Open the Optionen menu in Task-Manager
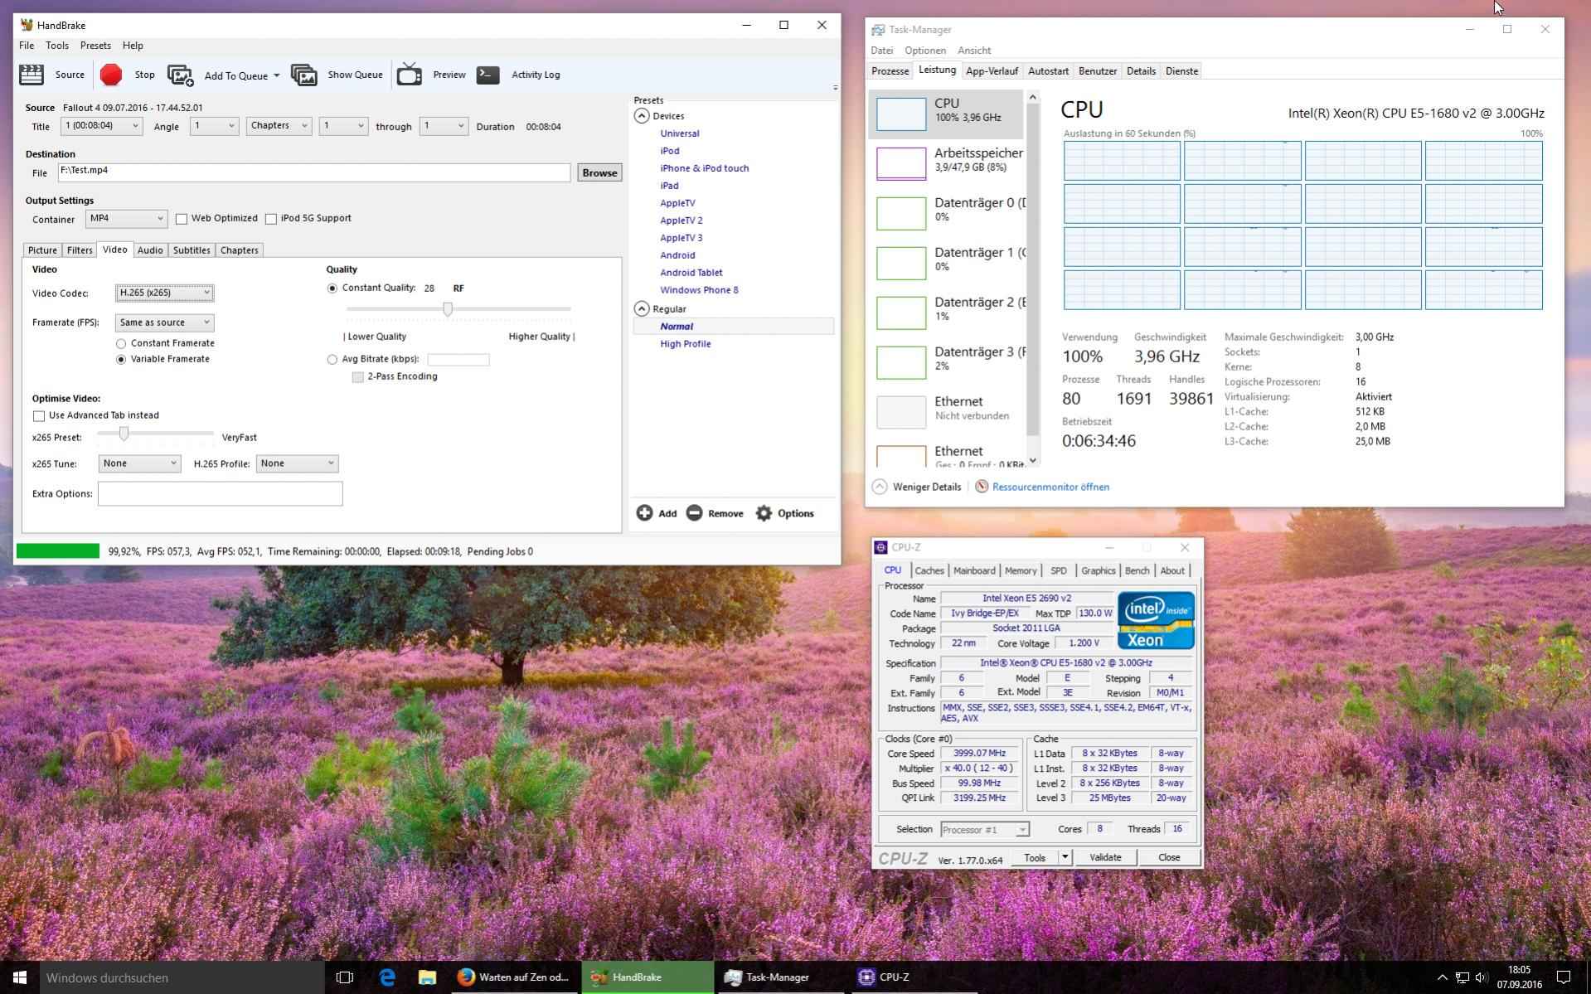The image size is (1591, 994). click(x=925, y=51)
